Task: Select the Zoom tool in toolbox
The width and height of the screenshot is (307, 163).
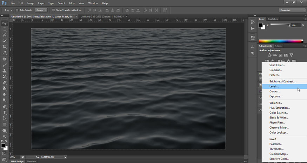Action: [x=5, y=136]
